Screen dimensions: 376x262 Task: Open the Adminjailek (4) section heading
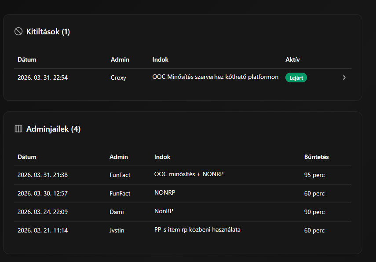(x=53, y=129)
